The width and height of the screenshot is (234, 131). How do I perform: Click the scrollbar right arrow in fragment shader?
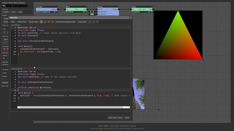click(x=129, y=107)
